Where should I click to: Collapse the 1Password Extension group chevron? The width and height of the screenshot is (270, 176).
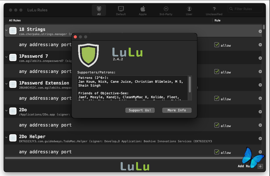[6, 84]
